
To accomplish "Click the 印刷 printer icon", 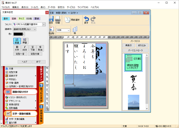I will click(x=58, y=20).
